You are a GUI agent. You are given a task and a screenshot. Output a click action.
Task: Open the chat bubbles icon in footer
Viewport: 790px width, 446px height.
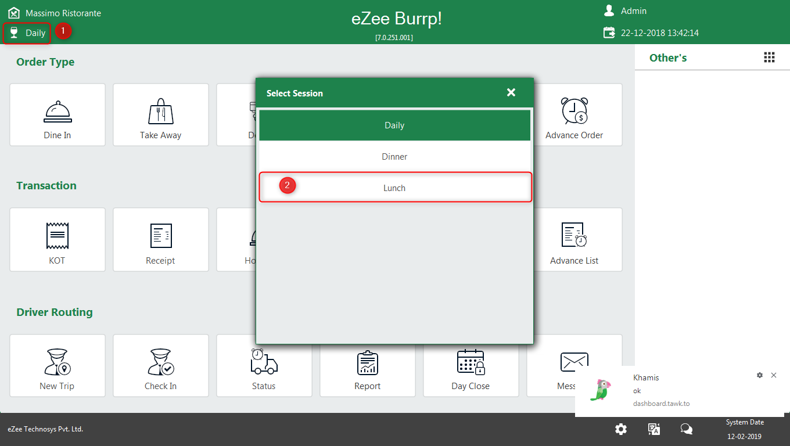click(687, 429)
